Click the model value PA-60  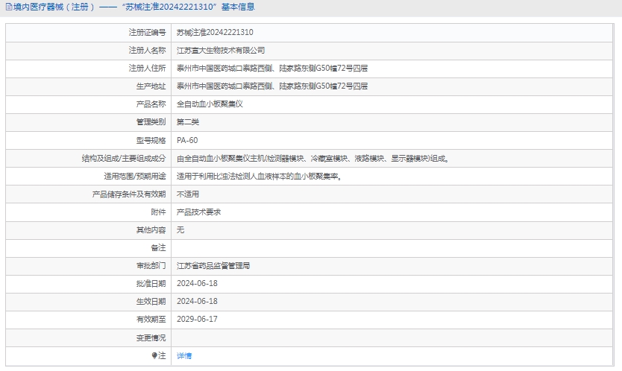[187, 140]
